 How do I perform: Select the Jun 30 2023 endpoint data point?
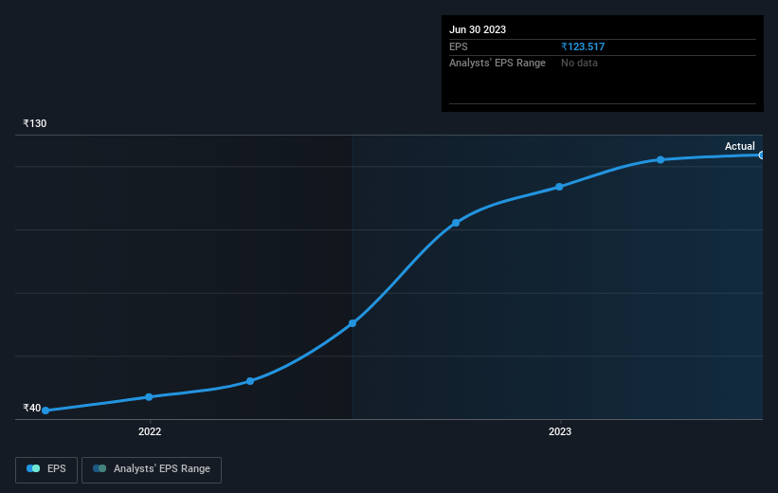click(x=761, y=155)
